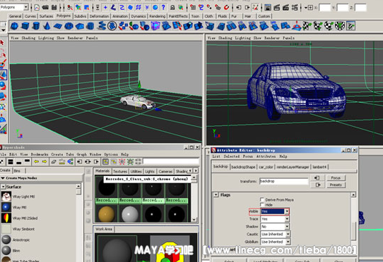Open Lighting menu in right viewport

[x=242, y=38]
